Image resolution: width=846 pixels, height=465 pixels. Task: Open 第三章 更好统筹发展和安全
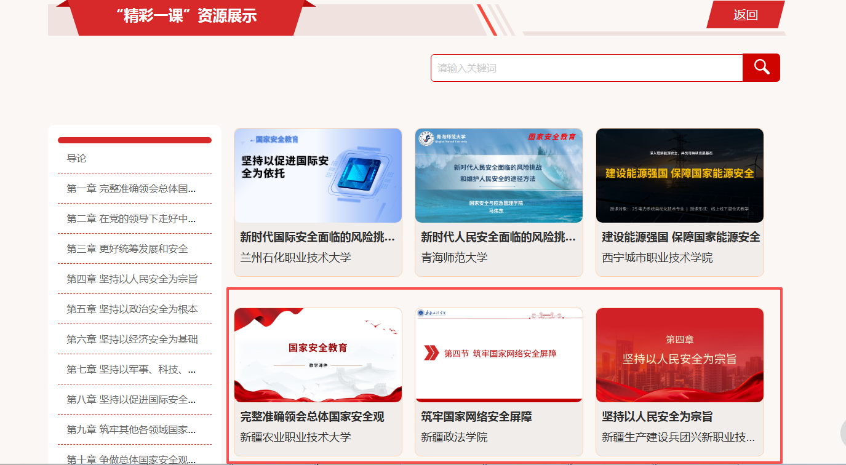coord(127,248)
